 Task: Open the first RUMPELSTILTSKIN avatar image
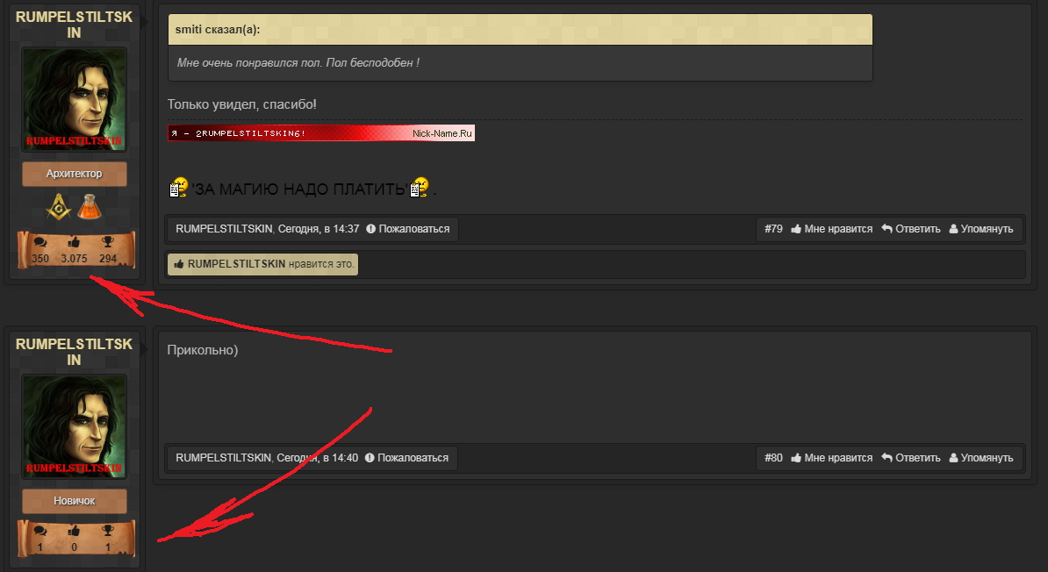(x=75, y=99)
